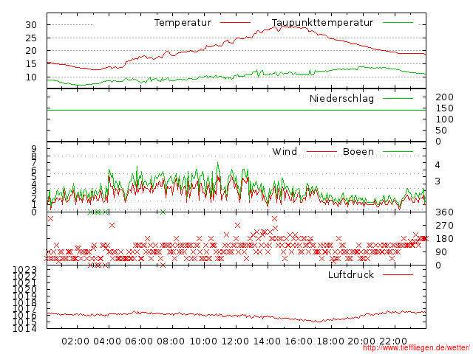Click the red Wind legend line

321,151
